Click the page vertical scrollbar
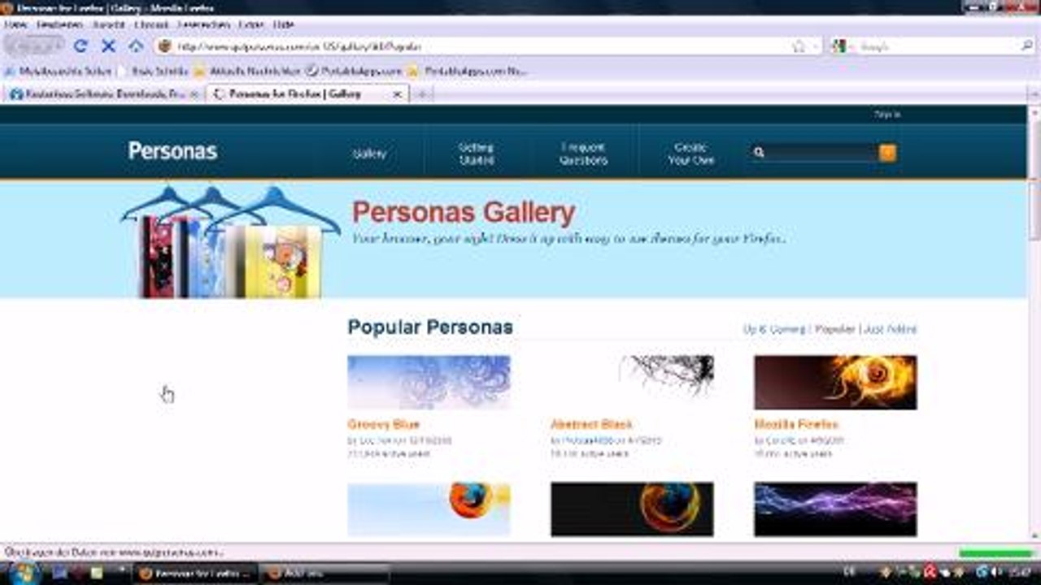Image resolution: width=1041 pixels, height=585 pixels. point(1034,325)
